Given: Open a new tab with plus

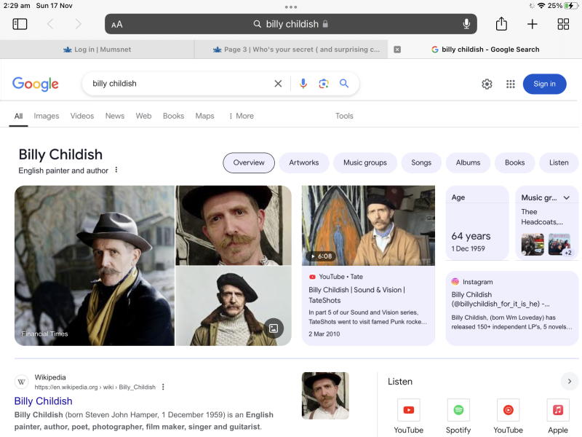Looking at the screenshot, I should (533, 24).
